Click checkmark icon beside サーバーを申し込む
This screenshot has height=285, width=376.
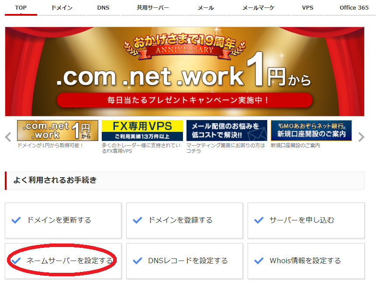pos(259,220)
